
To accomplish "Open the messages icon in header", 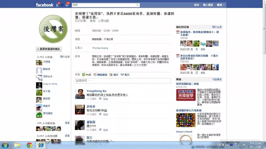I will [62, 5].
